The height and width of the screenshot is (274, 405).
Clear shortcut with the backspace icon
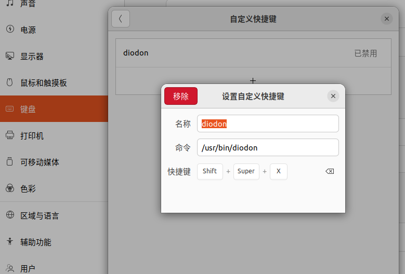pyautogui.click(x=330, y=171)
